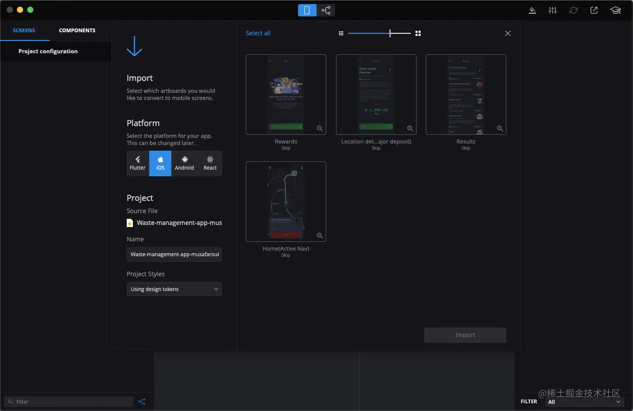The height and width of the screenshot is (411, 633).
Task: Select the Location details artboard thumbnail
Action: (376, 94)
